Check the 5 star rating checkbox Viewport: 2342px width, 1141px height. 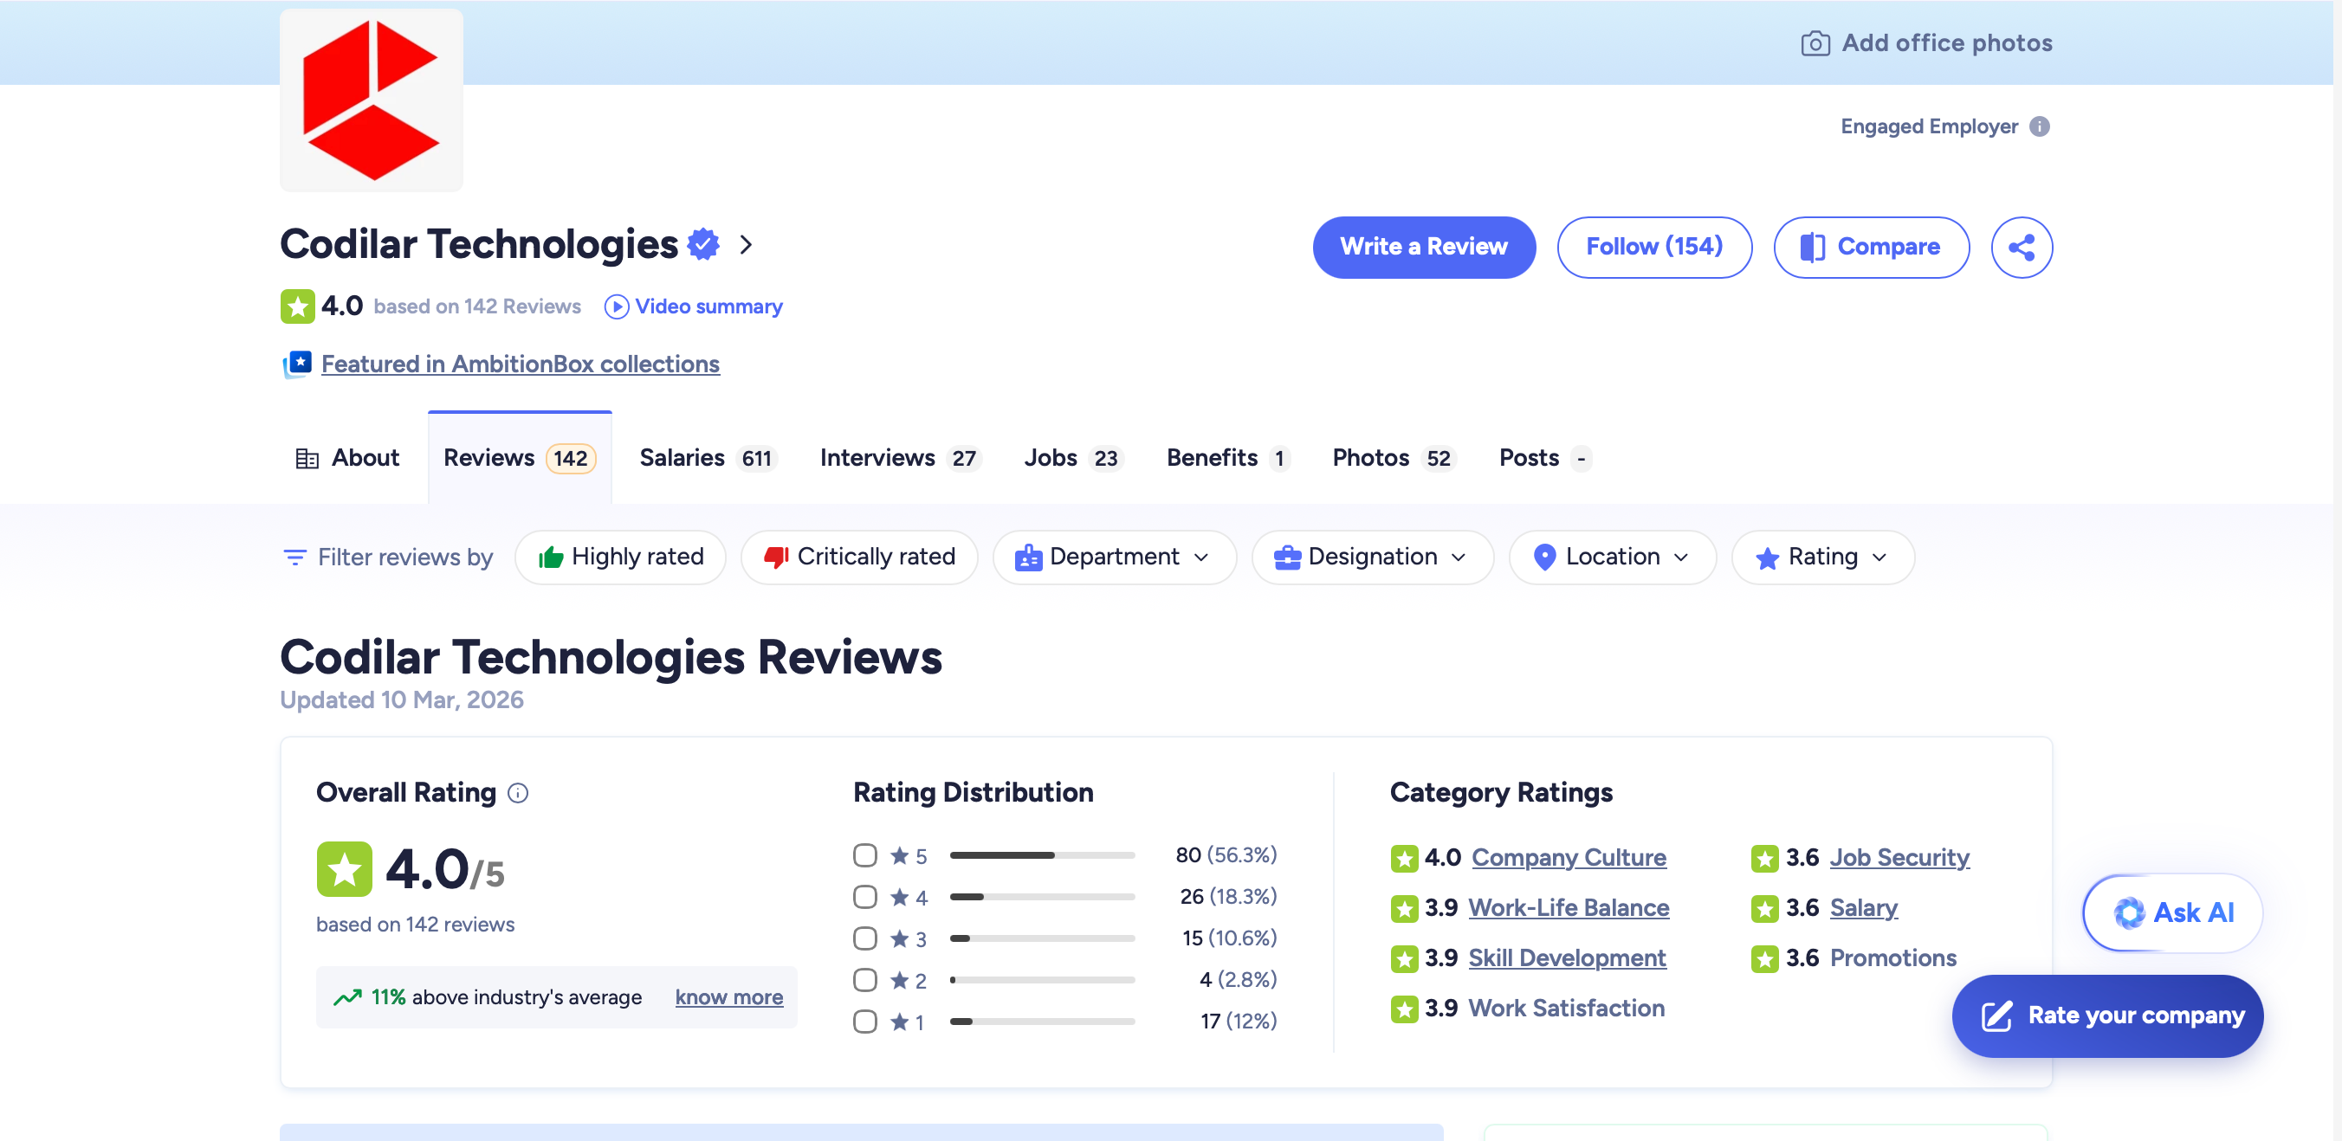[x=864, y=854]
